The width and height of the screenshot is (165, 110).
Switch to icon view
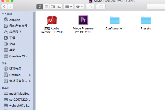click(40, 7)
